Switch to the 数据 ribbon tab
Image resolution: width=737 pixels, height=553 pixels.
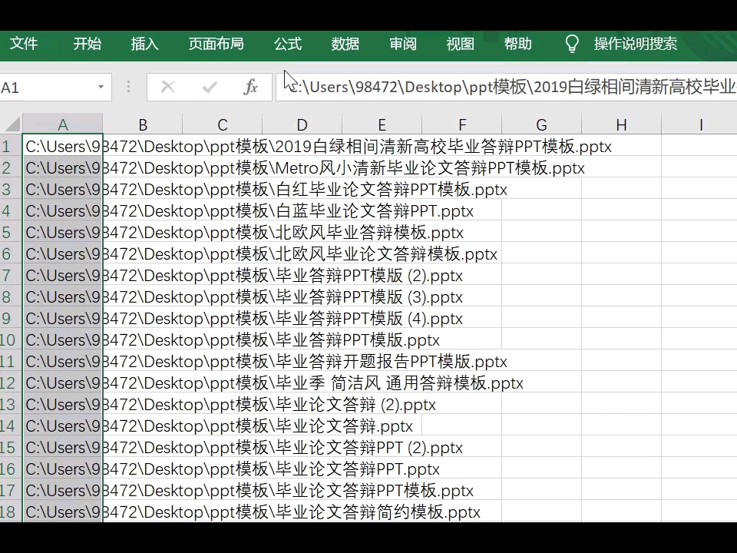click(x=345, y=44)
